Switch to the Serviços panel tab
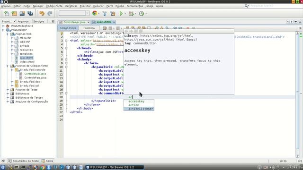The image size is (303, 170). [39, 21]
